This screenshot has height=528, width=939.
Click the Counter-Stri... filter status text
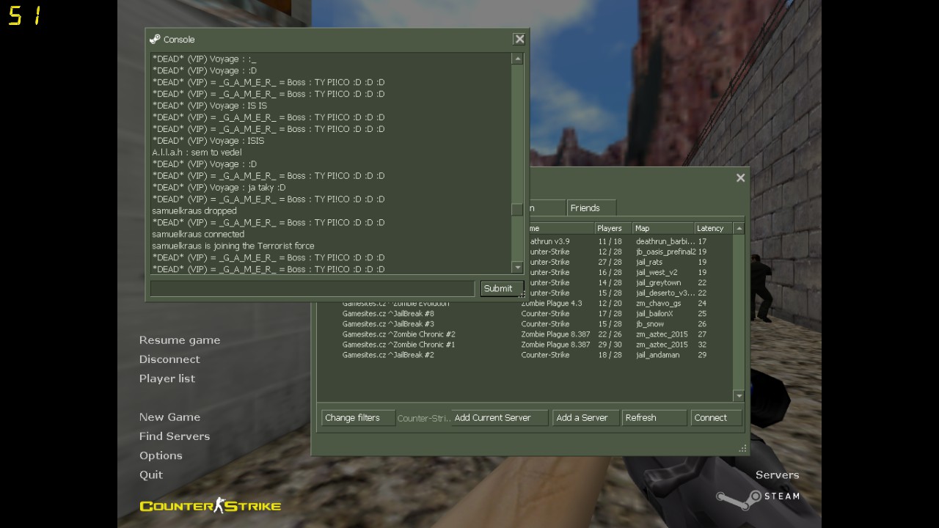coord(423,418)
